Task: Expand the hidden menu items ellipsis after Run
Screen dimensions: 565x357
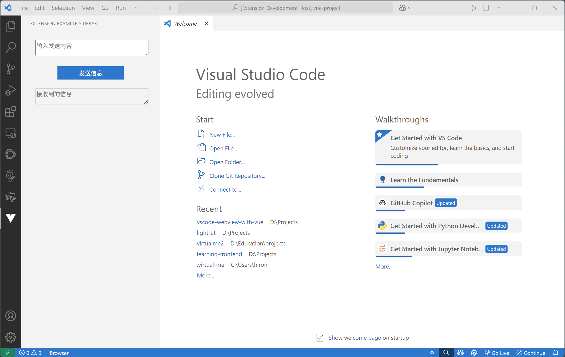Action: [138, 8]
